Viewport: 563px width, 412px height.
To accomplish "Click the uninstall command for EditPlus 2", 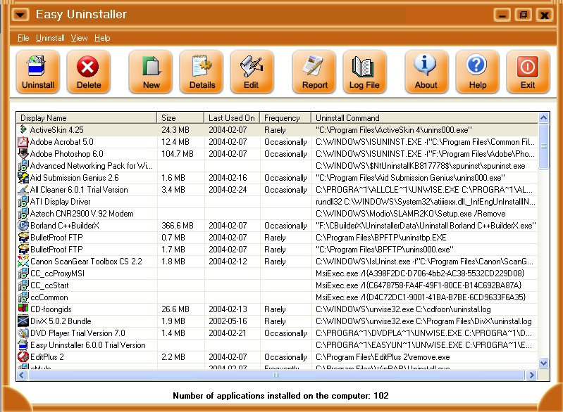I will click(x=383, y=356).
